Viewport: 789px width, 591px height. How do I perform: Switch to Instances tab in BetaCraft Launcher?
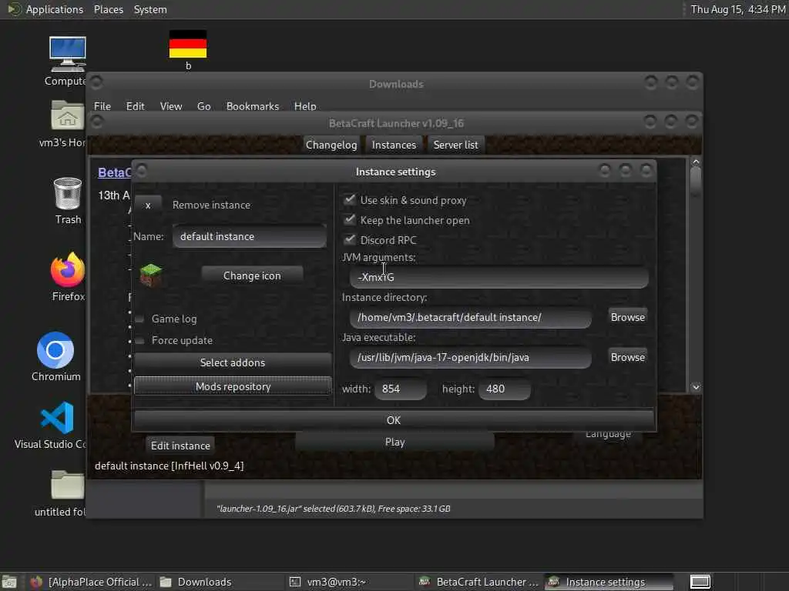coord(394,145)
